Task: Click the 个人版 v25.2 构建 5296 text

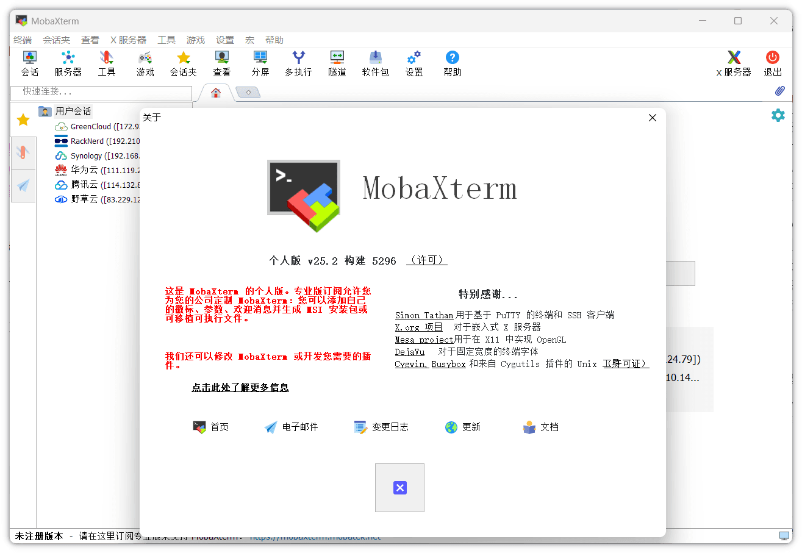Action: [x=332, y=260]
